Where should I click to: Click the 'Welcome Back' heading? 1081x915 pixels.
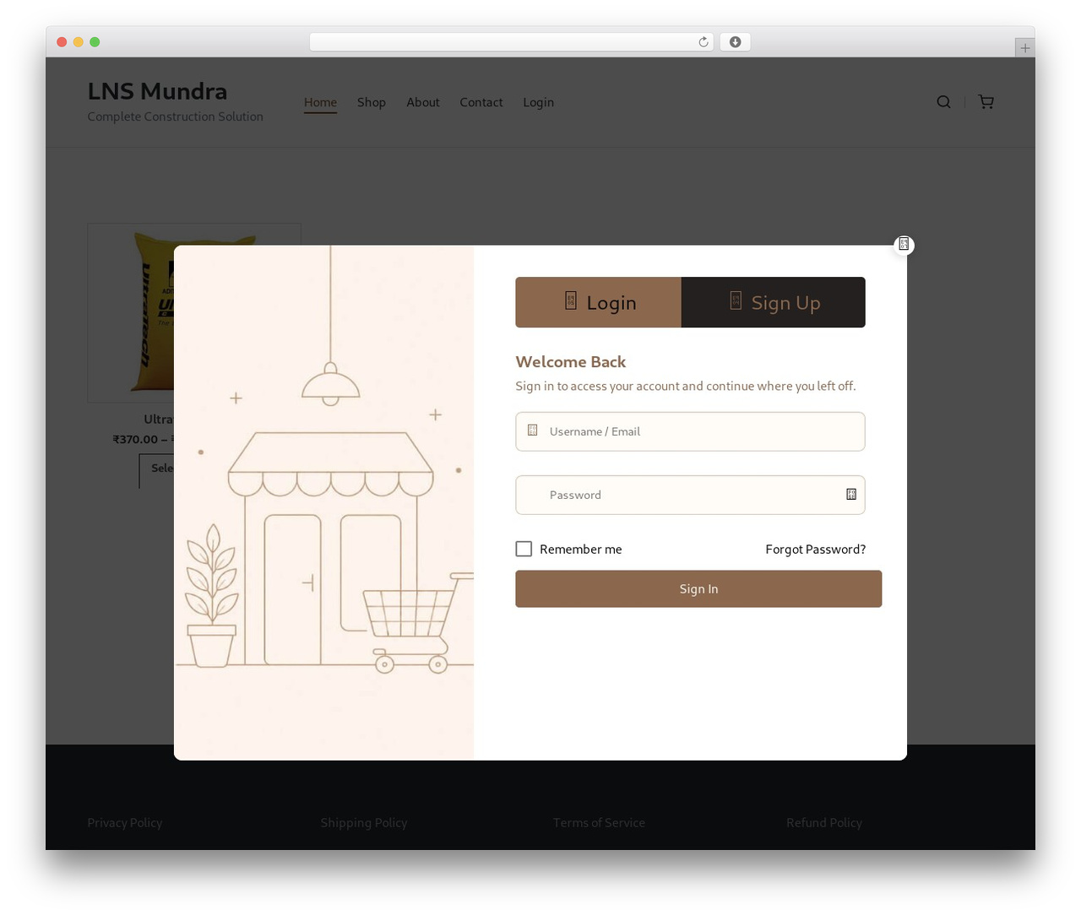click(x=571, y=362)
